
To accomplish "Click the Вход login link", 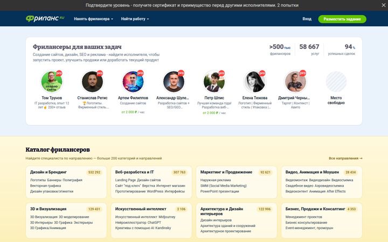I will click(307, 19).
